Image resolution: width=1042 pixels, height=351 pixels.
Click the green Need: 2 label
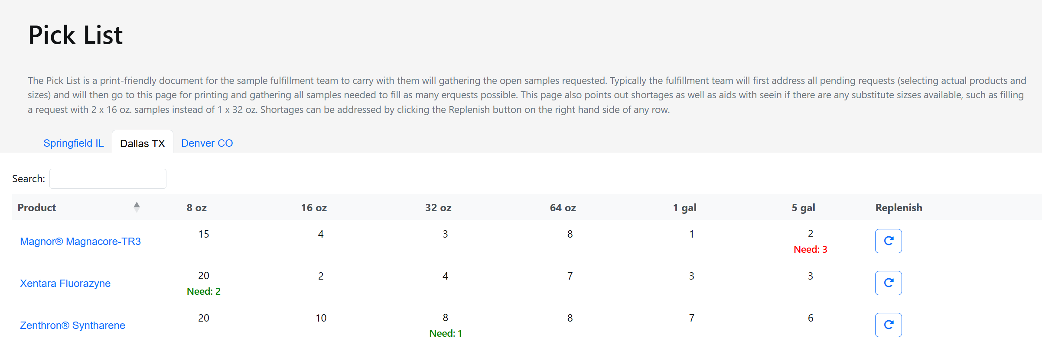(x=203, y=291)
